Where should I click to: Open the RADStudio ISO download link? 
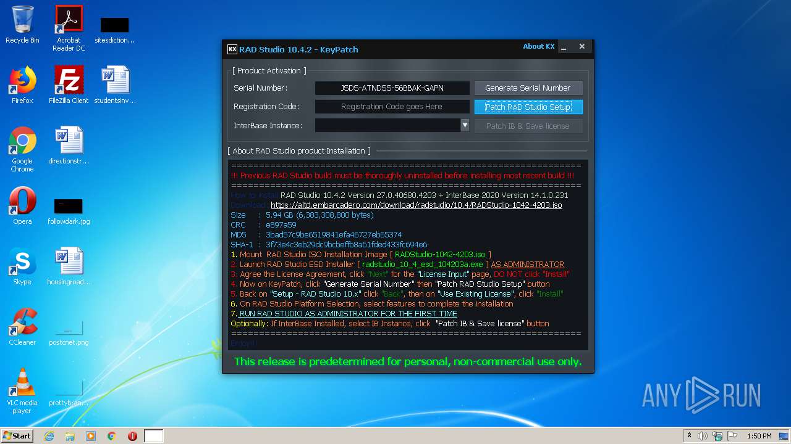417,205
